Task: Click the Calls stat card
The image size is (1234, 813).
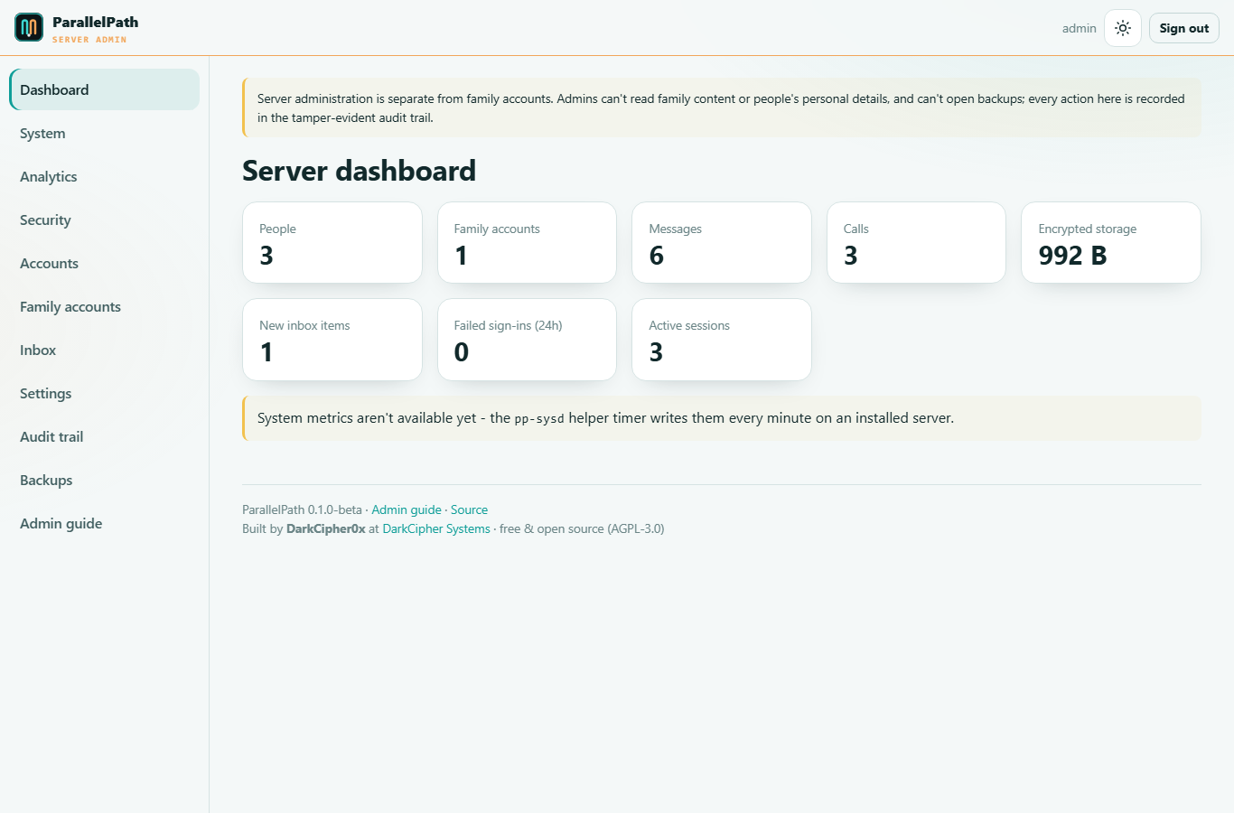Action: 916,242
